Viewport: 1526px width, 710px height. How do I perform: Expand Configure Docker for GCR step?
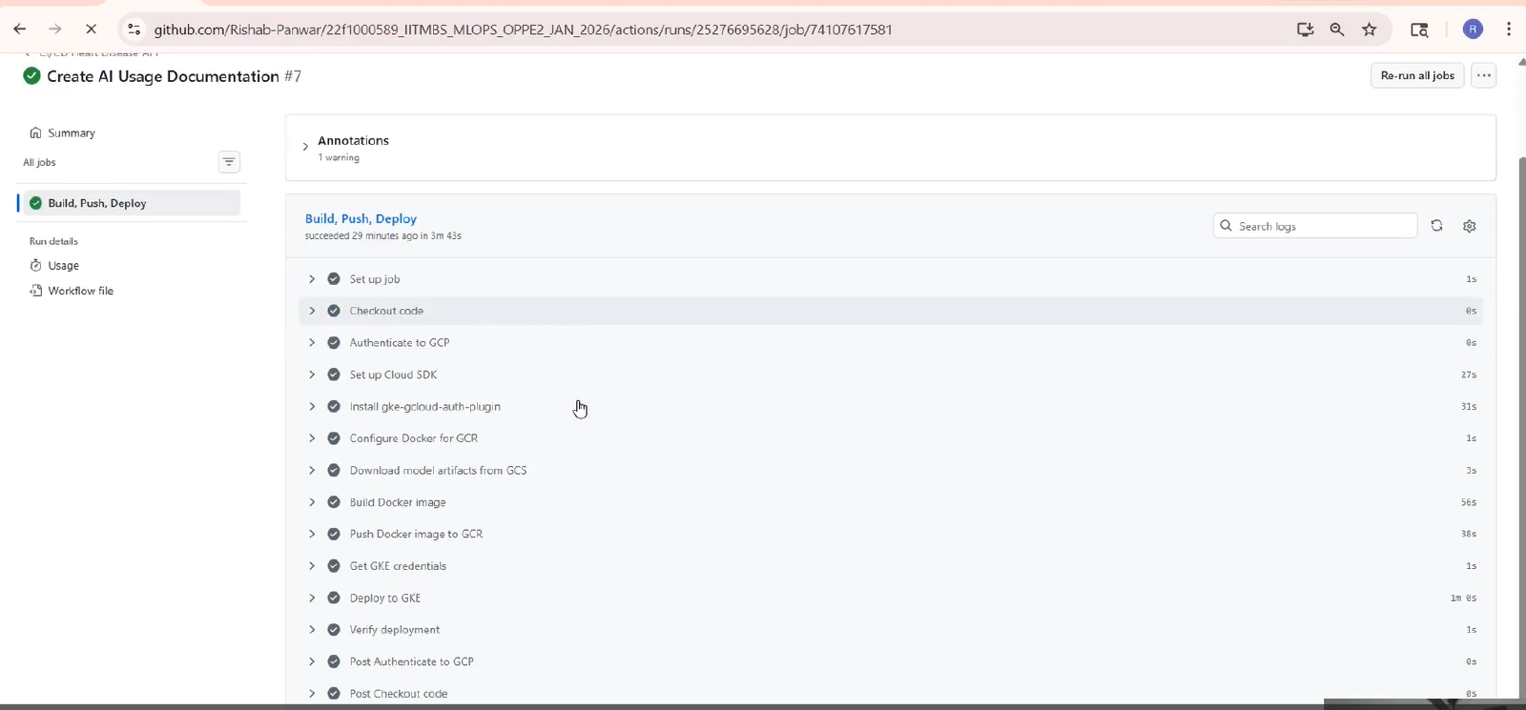click(312, 438)
